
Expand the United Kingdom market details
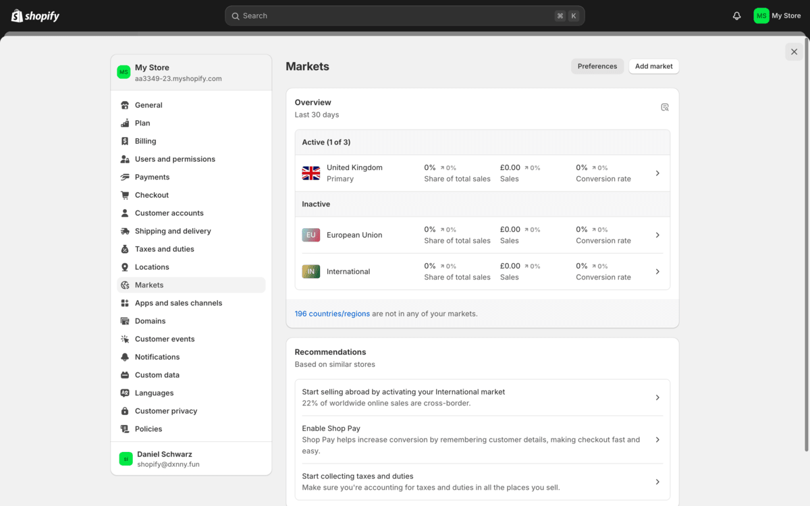657,173
